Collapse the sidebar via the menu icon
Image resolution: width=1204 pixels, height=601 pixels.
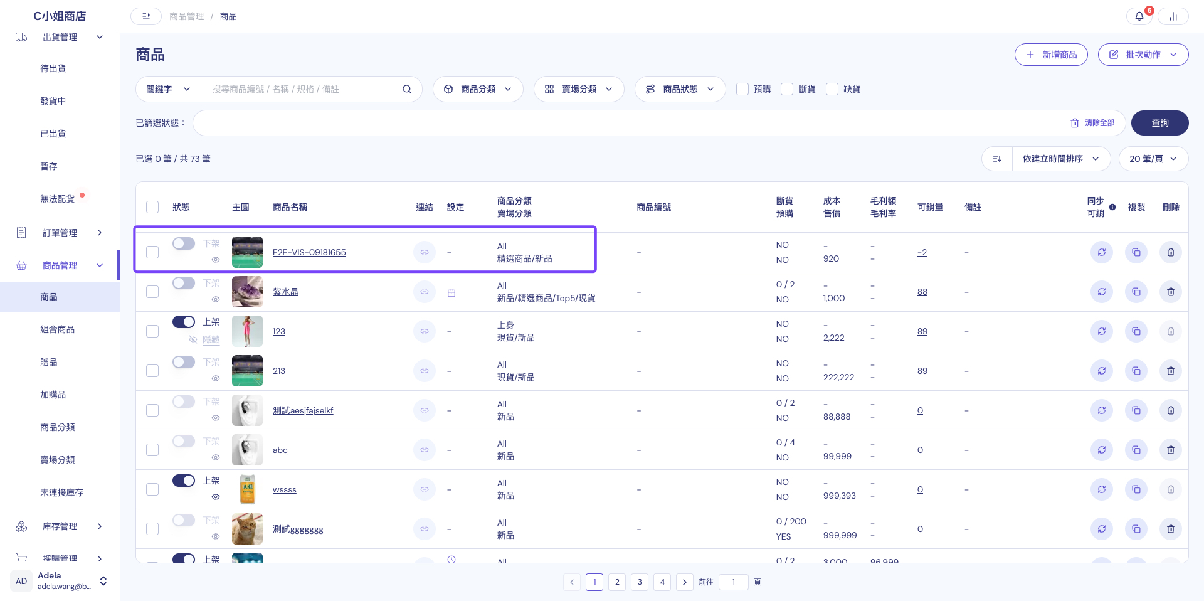click(146, 16)
